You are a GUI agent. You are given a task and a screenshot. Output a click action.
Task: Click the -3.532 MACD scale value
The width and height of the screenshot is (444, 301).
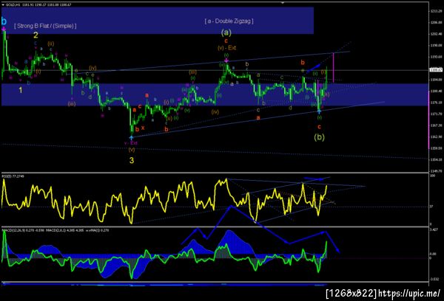pyautogui.click(x=434, y=280)
